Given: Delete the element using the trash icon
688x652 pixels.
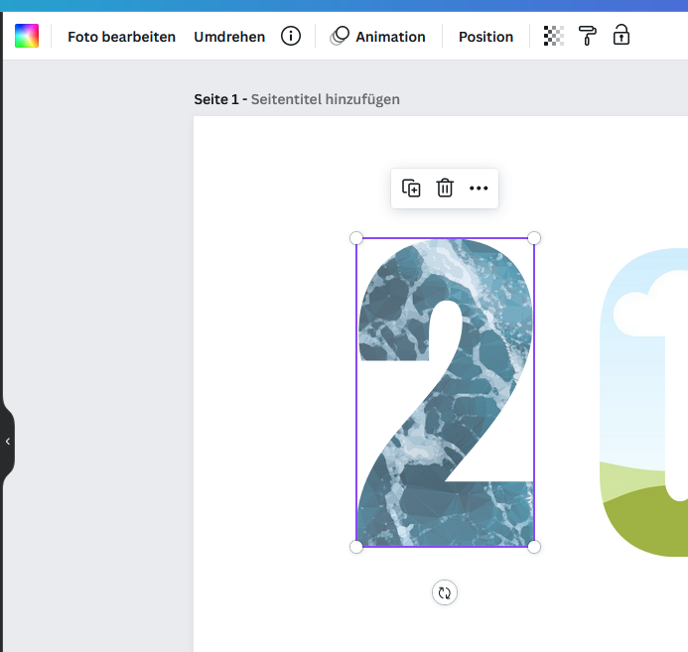Looking at the screenshot, I should click(x=445, y=189).
